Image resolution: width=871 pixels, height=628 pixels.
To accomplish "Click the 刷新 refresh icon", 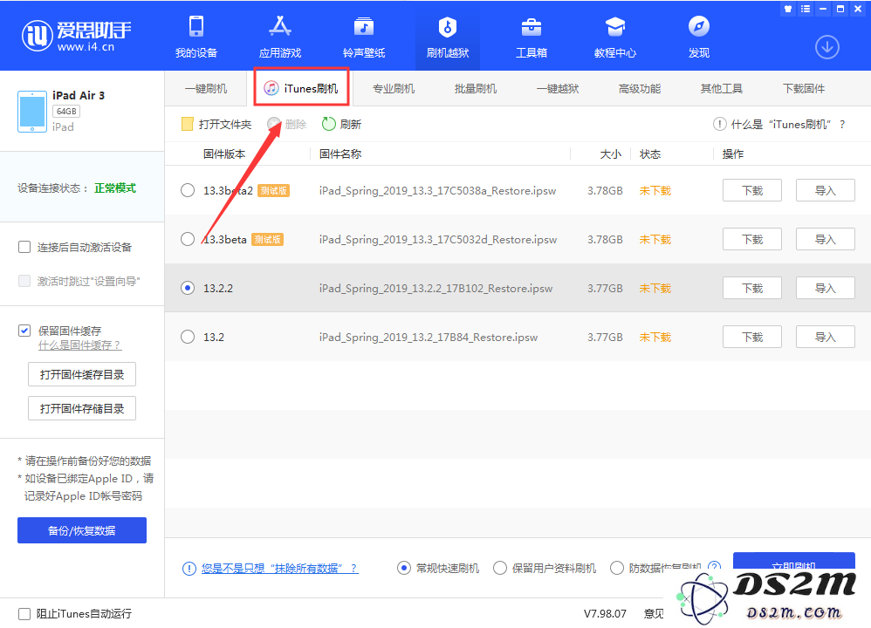I will [x=329, y=124].
